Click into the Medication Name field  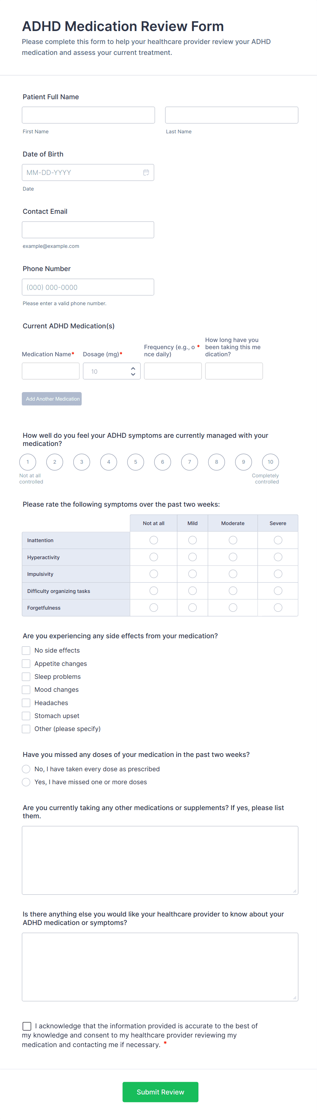point(50,371)
